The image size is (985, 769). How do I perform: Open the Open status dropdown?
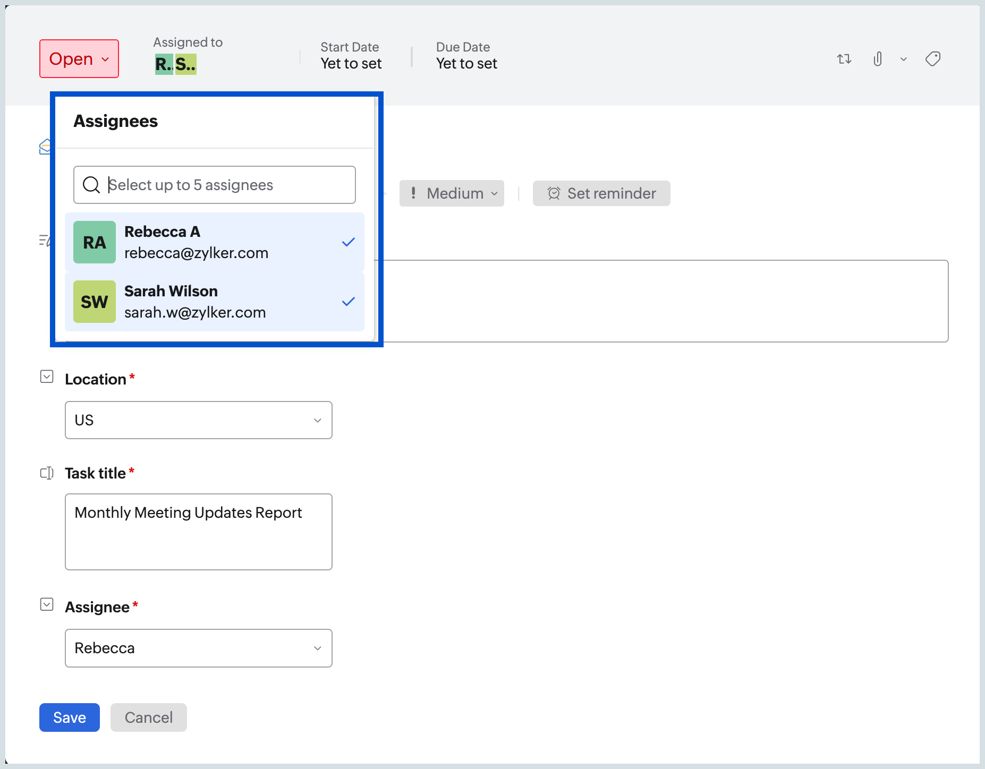(79, 59)
